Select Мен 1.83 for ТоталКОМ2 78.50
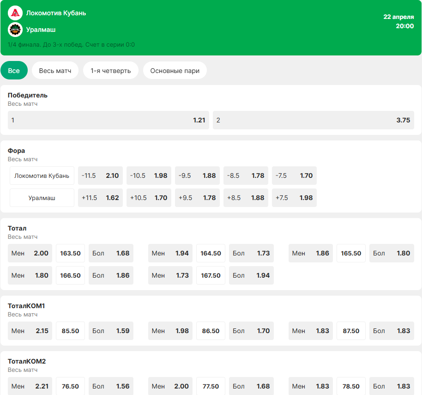 pos(311,386)
